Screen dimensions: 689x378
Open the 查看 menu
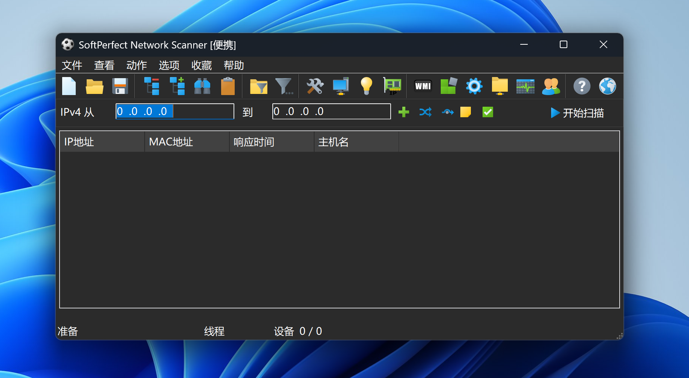[x=104, y=65]
